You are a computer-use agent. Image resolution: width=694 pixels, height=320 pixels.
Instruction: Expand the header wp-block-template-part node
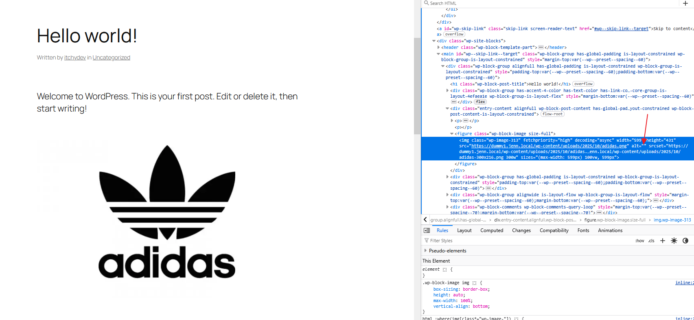[438, 48]
